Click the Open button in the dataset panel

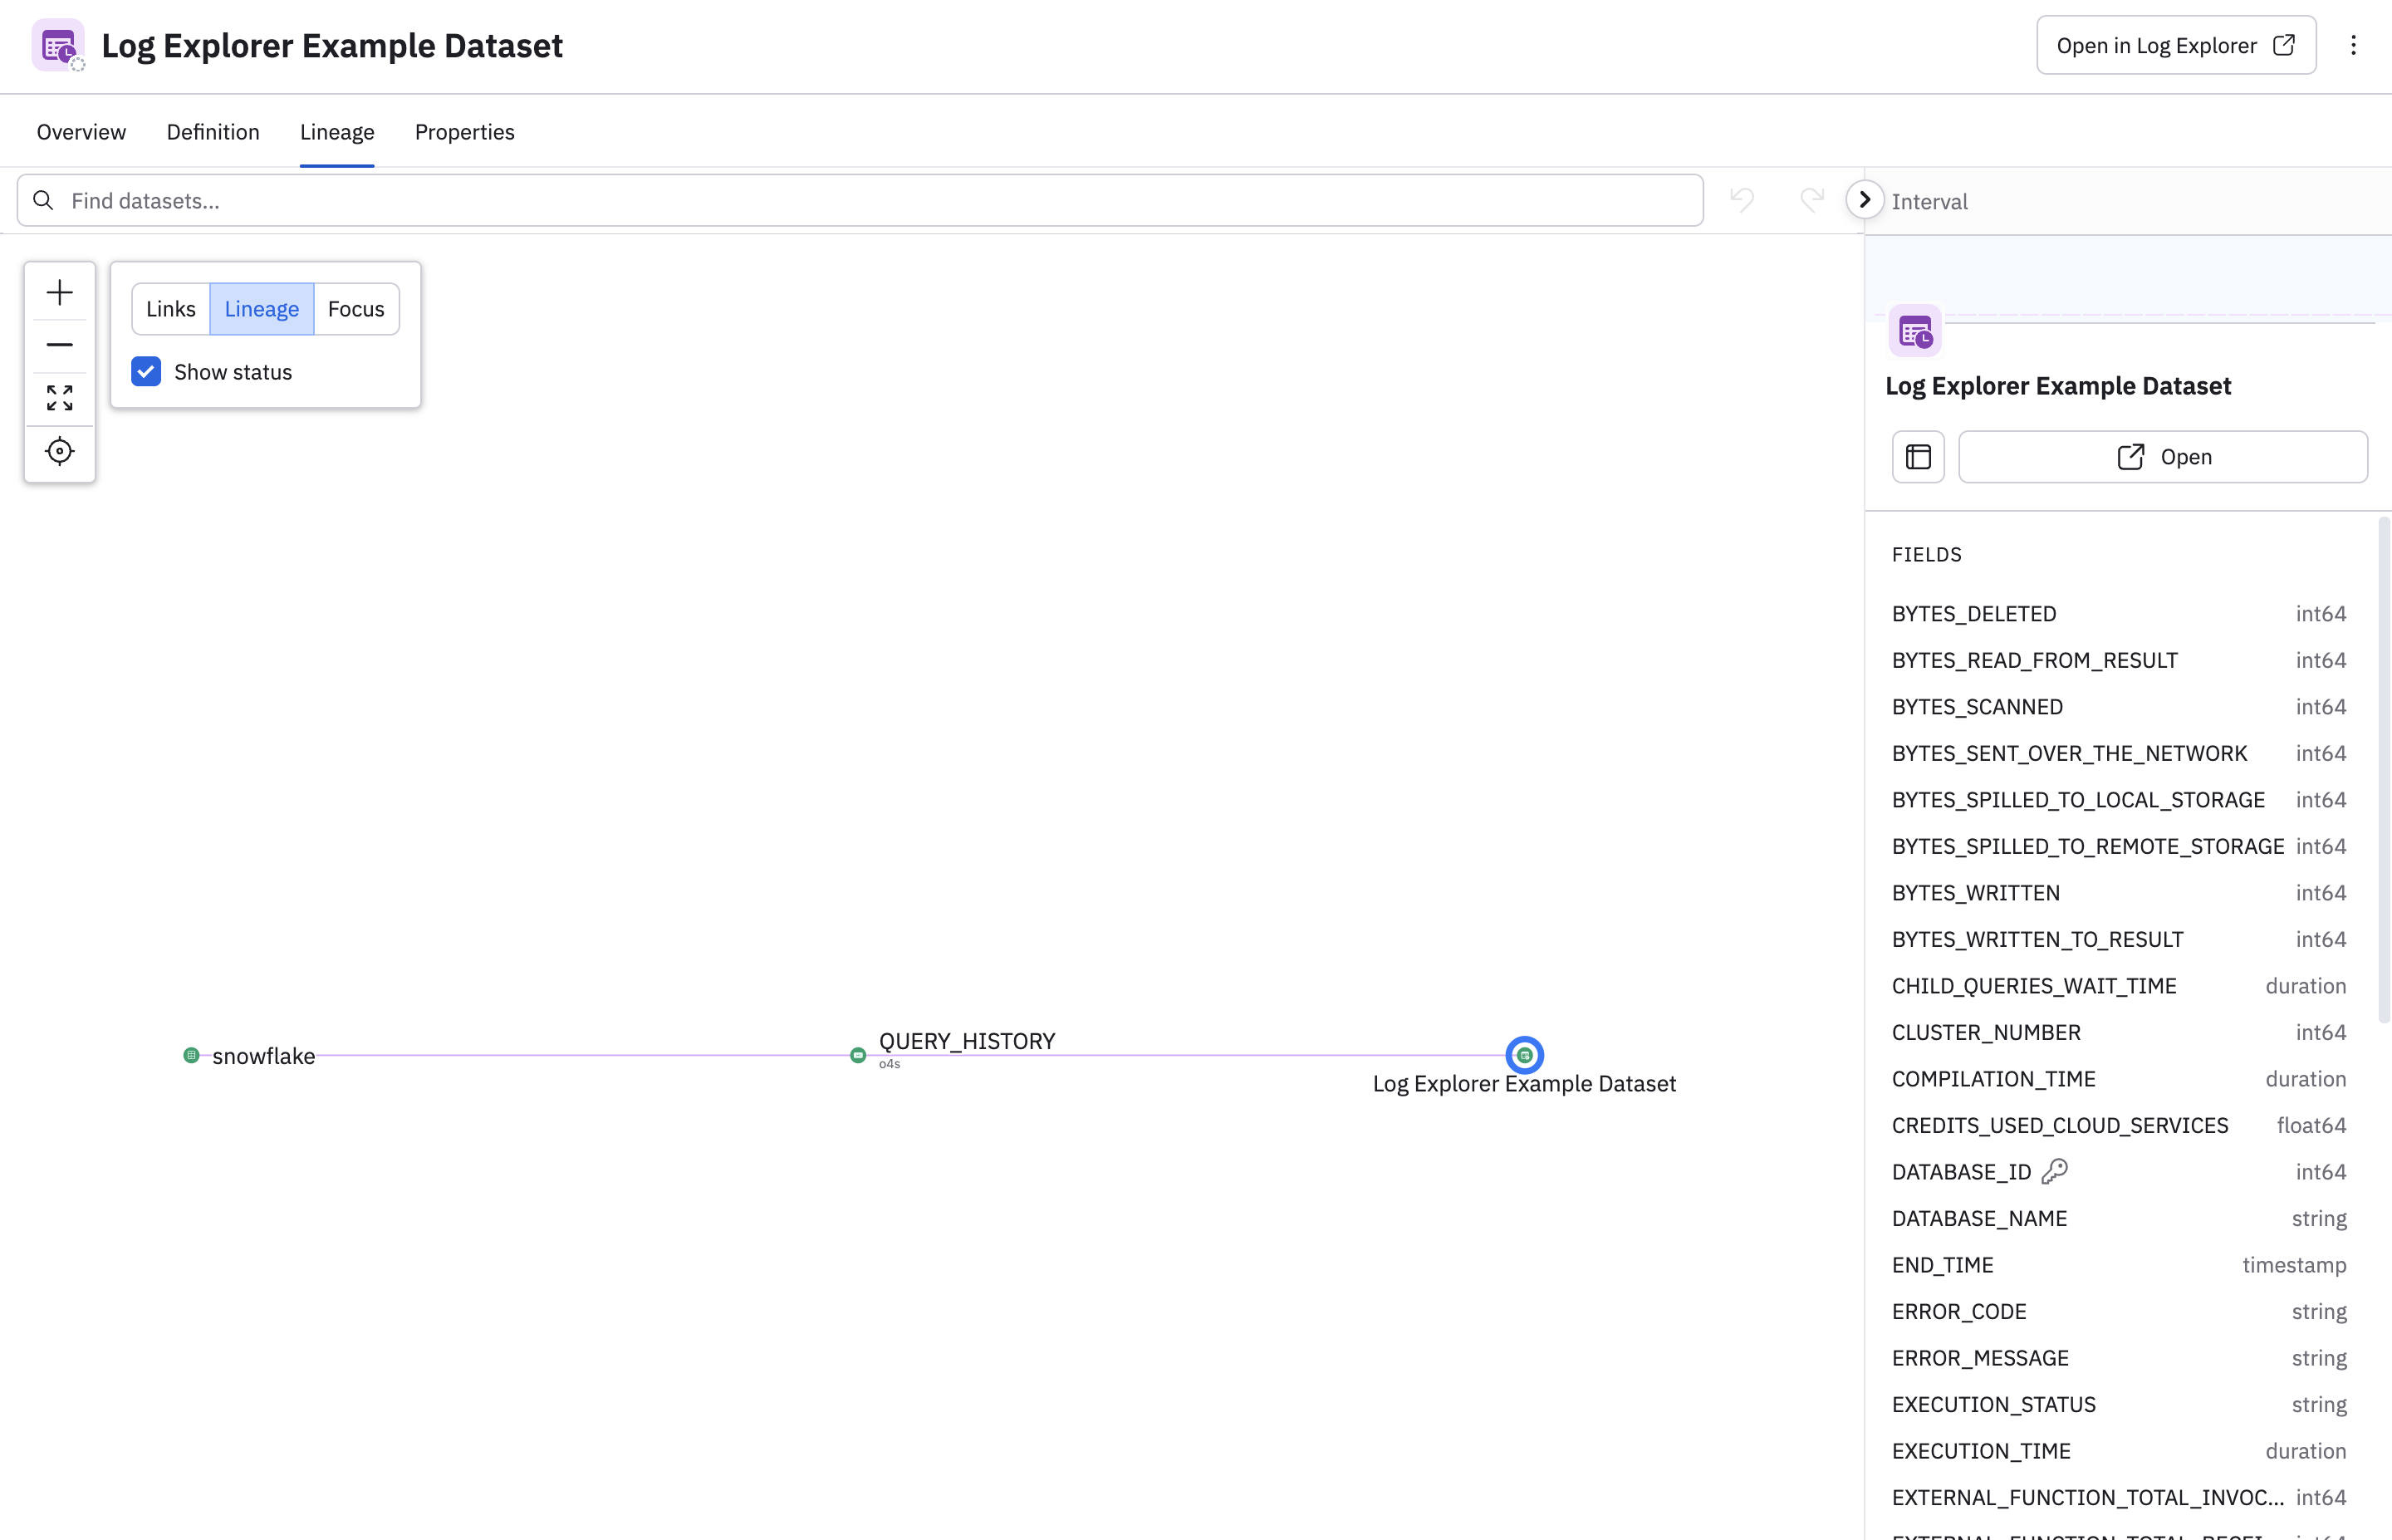[2163, 456]
